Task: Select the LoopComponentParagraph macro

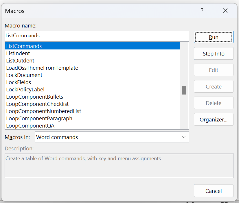Action: point(92,118)
